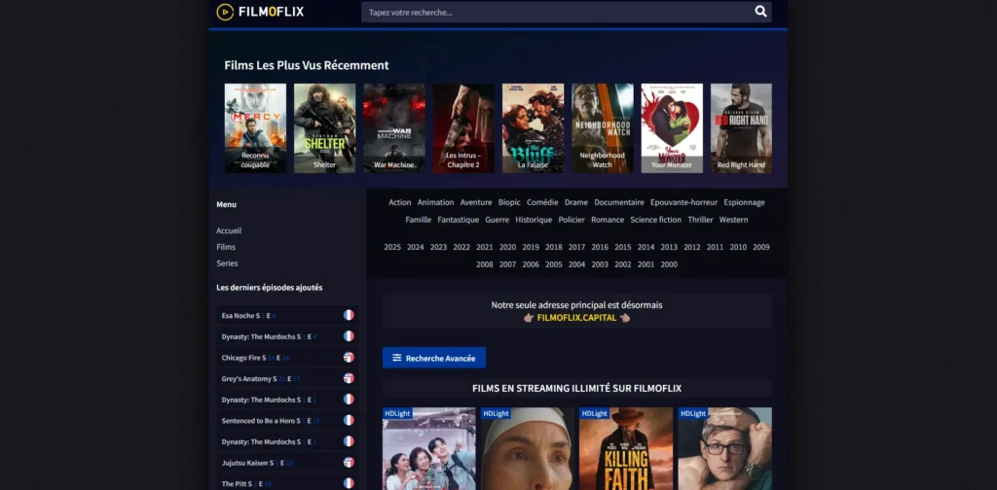Open Films in the sidebar menu
The width and height of the screenshot is (997, 490).
tap(226, 247)
